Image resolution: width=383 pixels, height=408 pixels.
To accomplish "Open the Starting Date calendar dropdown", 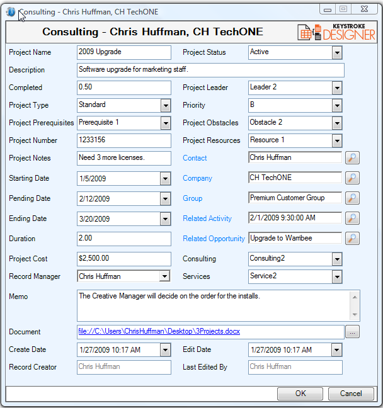I will pos(165,179).
